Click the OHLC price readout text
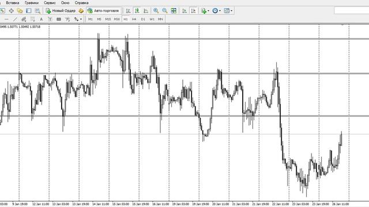Screen dimensions: 369x207 coord(20,27)
